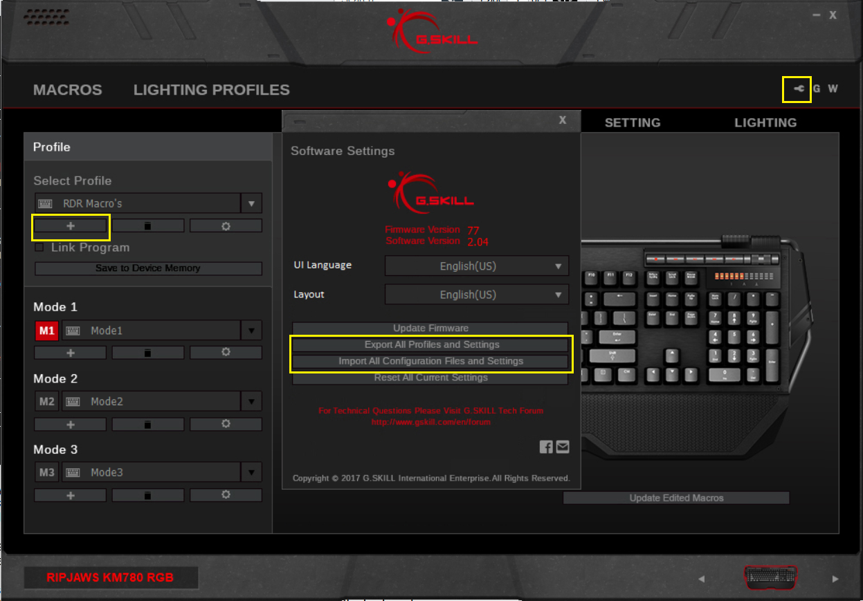Click the F12 key on keyboard image
The width and height of the screenshot is (863, 601).
[x=628, y=276]
